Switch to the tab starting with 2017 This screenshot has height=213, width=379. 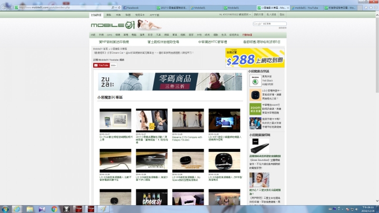pyautogui.click(x=172, y=8)
